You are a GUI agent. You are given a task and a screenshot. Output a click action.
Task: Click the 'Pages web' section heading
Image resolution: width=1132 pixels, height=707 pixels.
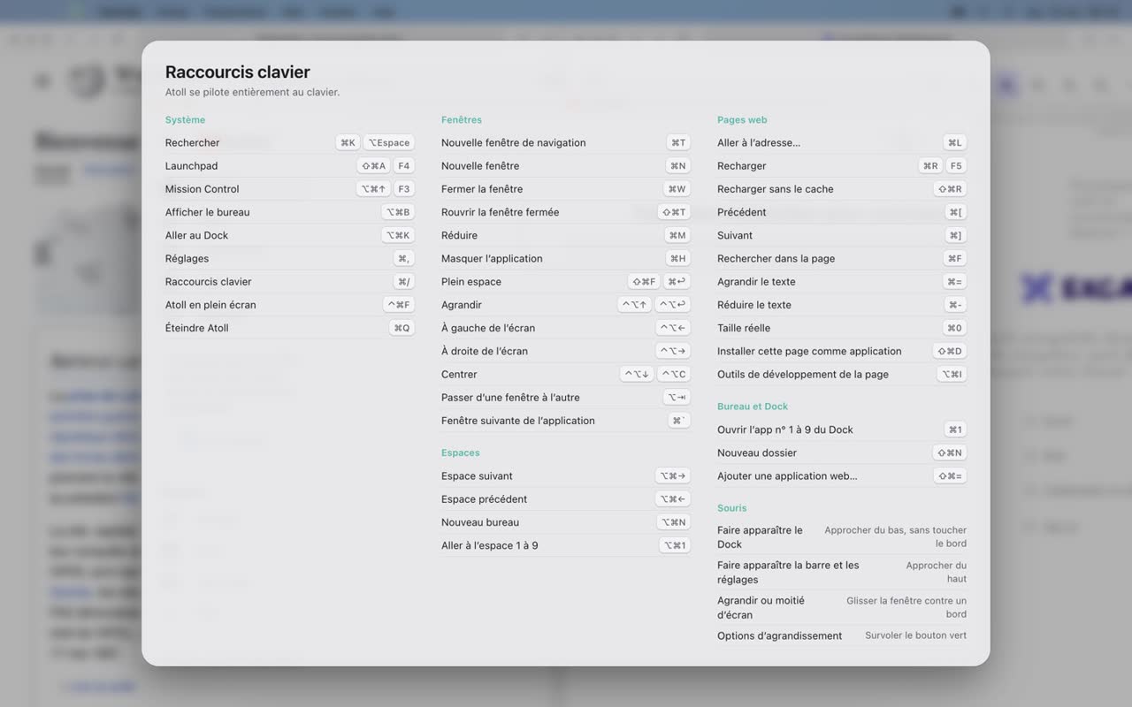742,119
